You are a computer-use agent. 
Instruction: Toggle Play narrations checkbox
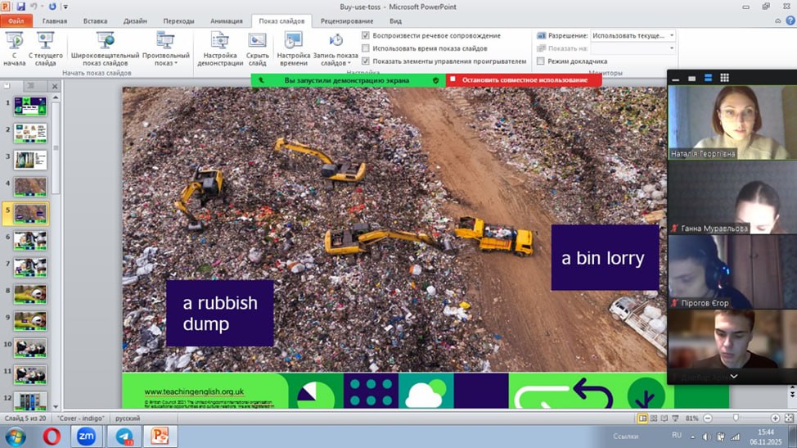point(366,35)
